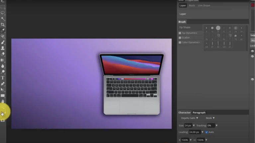Switch to the Live Shape tab
Image resolution: width=255 pixels, height=143 pixels.
coord(204,5)
